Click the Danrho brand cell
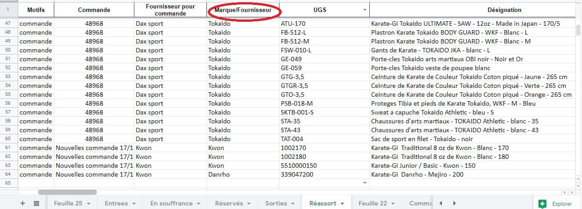The image size is (582, 209). pyautogui.click(x=243, y=174)
